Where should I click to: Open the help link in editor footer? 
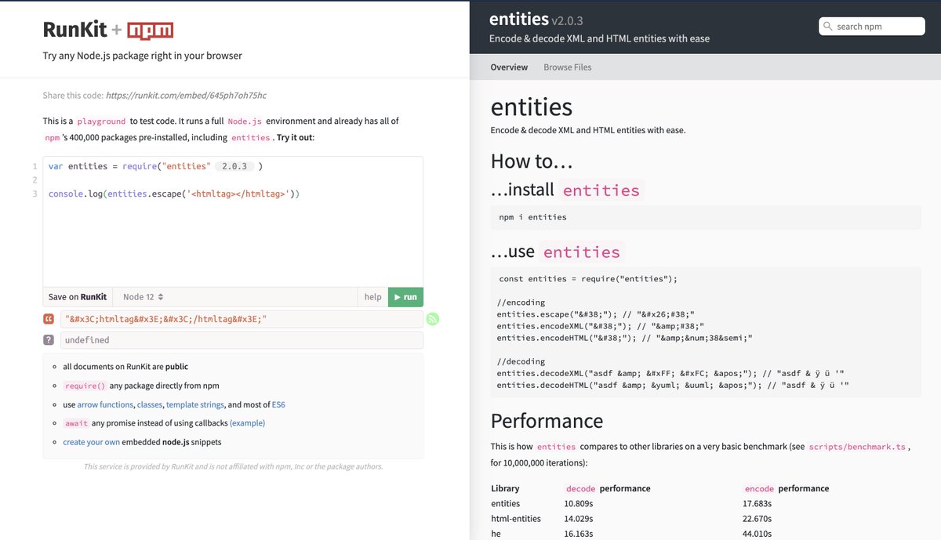coord(373,297)
